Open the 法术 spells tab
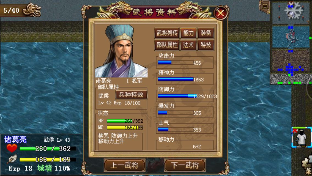Viewport: 312px width, 176px height. click(x=188, y=45)
